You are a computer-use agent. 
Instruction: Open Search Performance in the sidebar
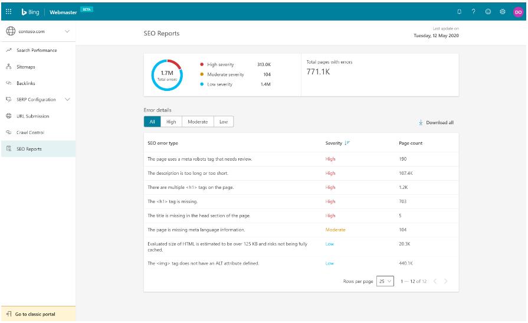tap(38, 50)
